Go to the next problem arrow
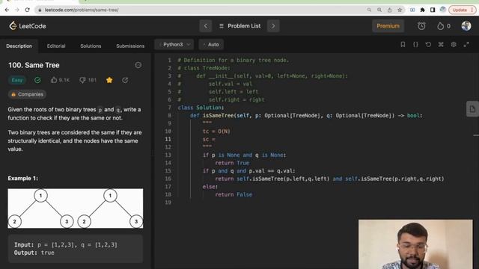 pyautogui.click(x=273, y=26)
